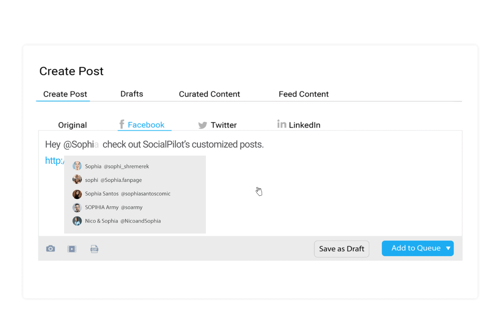495x314 pixels.
Task: Choose Nico & Sophia mention suggestion
Action: coord(123,221)
